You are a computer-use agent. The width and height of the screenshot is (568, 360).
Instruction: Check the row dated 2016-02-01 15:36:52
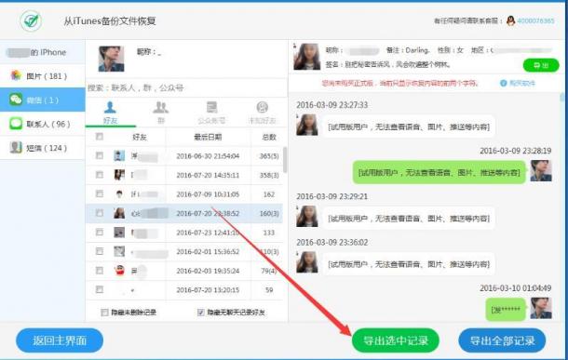pyautogui.click(x=100, y=251)
